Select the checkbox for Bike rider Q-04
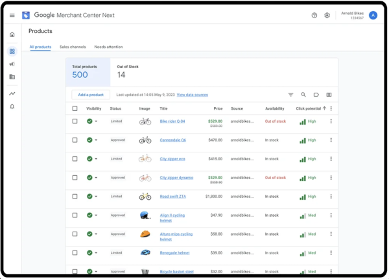This screenshot has width=389, height=279. (75, 121)
